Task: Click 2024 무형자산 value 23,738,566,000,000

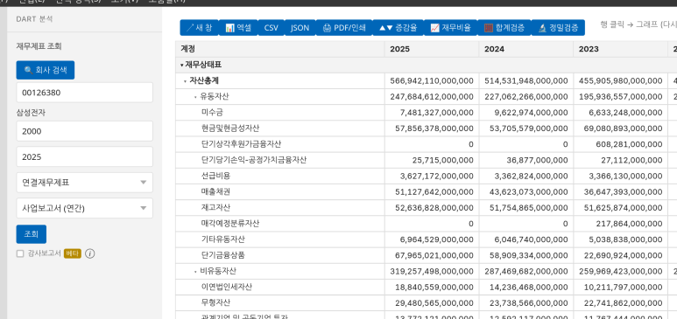Action: pos(528,303)
